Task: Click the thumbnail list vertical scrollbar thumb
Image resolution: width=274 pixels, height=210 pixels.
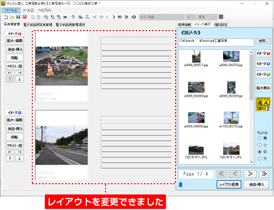Action: click(252, 77)
